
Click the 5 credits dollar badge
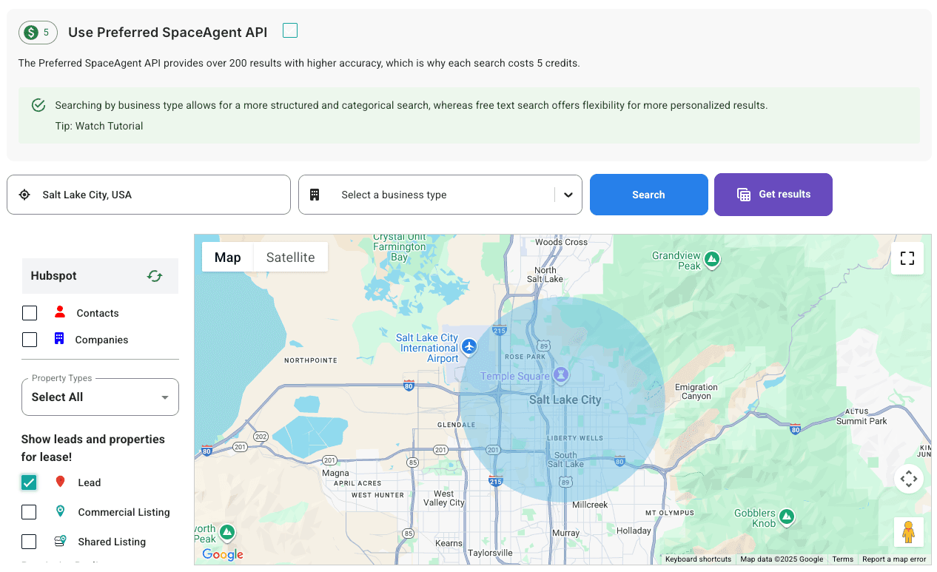tap(38, 33)
